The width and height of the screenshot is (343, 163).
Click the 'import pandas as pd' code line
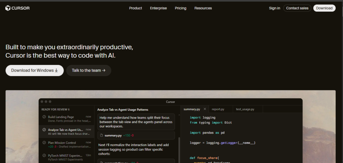point(207,133)
